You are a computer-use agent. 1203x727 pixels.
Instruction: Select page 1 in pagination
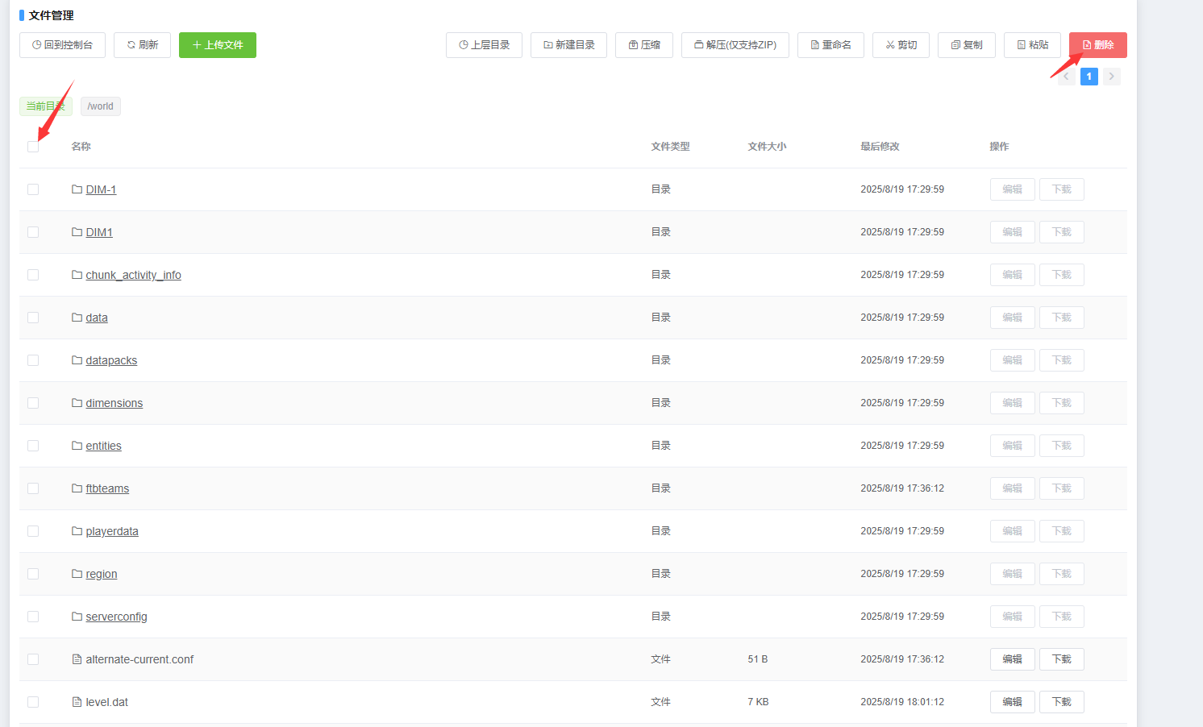[x=1089, y=77]
